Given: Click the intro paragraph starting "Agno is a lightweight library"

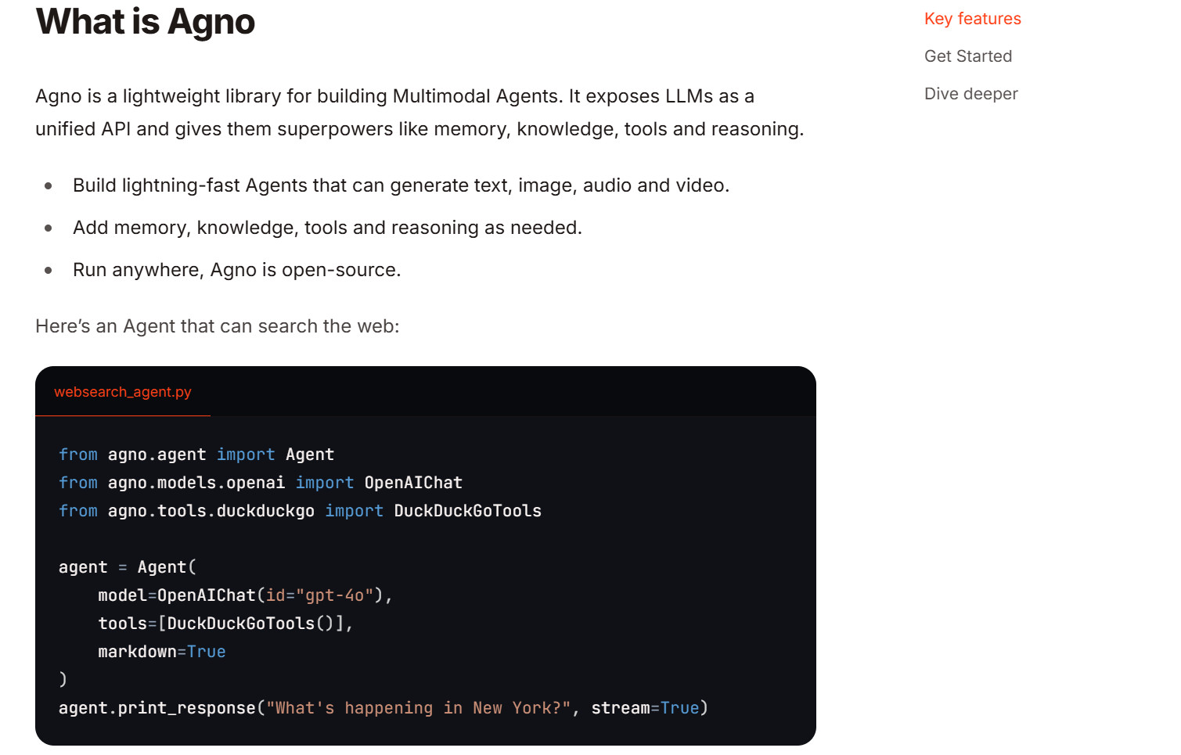Looking at the screenshot, I should (419, 113).
